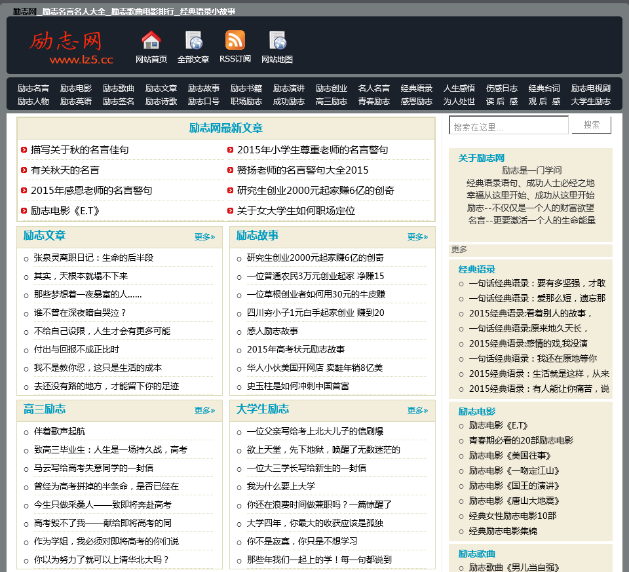Open the 全部文章 document icon

pos(193,41)
